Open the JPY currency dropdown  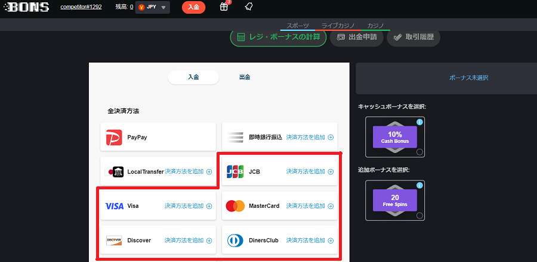click(x=152, y=7)
